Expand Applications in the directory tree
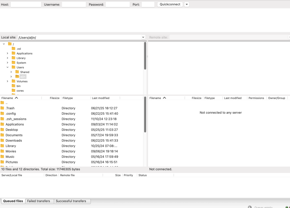 point(7,53)
